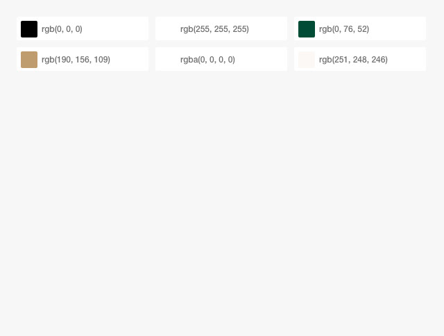Click blank space inside the rgb(251, 248, 246) card
The image size is (444, 336).
407,59
